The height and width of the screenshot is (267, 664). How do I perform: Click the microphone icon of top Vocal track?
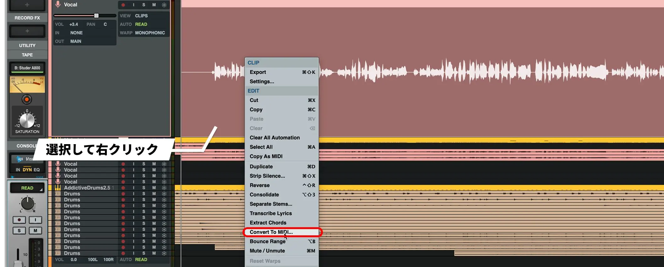pyautogui.click(x=58, y=4)
